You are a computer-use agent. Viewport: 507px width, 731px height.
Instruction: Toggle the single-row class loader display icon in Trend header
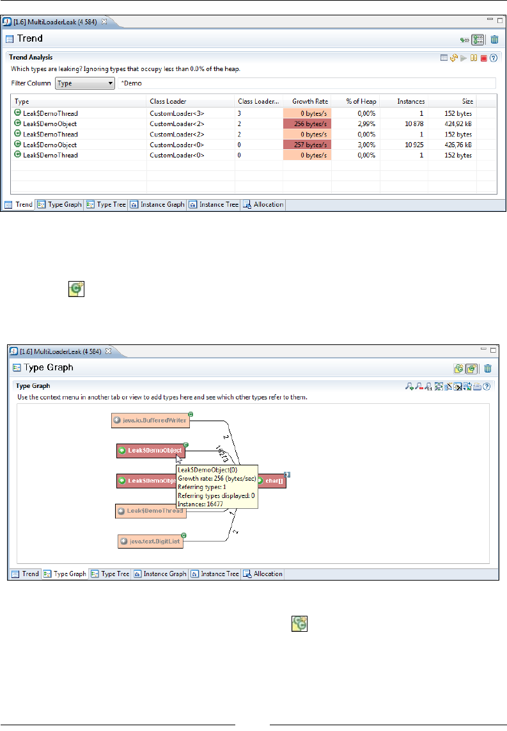[x=464, y=40]
